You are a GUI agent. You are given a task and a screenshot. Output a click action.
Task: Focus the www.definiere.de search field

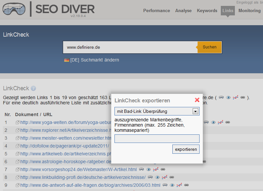130,47
